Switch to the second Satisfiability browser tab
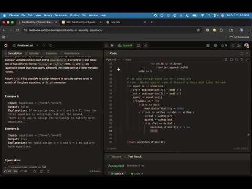252x189 pixels. click(81, 22)
